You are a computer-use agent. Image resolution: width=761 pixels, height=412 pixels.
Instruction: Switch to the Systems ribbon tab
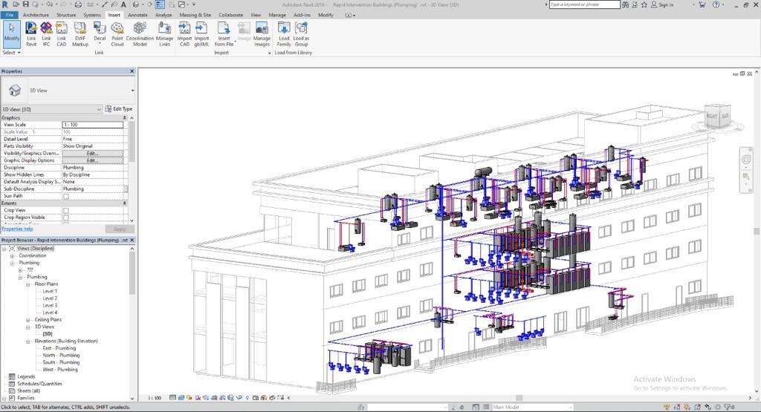point(91,15)
